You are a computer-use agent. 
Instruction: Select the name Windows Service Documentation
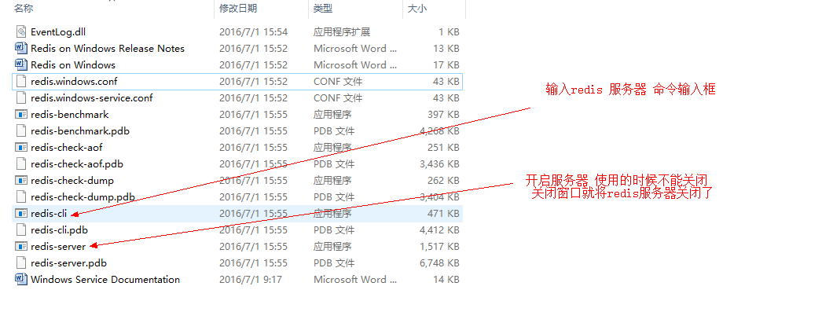coord(105,280)
